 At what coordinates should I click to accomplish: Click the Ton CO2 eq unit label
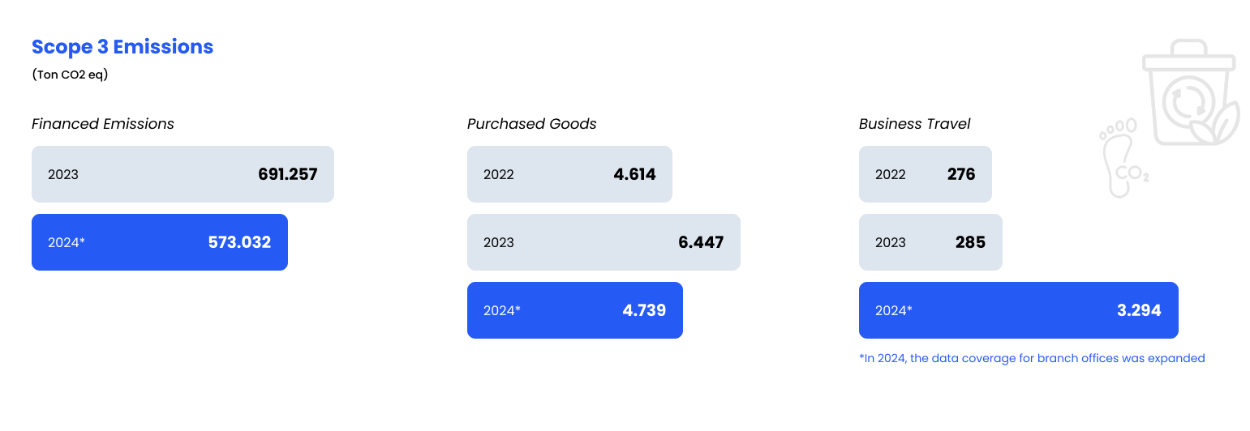point(70,75)
